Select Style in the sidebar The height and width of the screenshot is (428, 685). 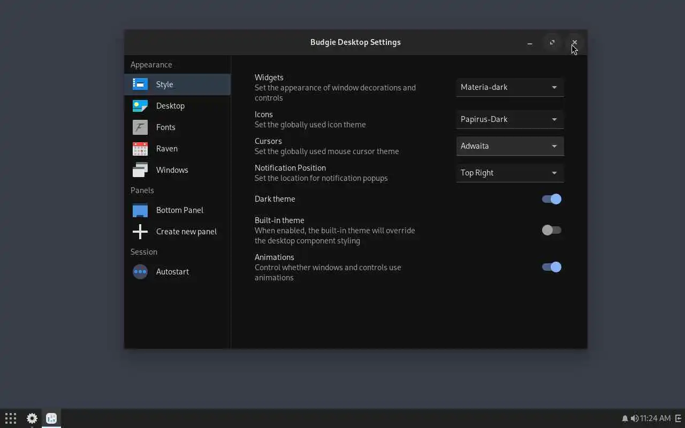[178, 85]
